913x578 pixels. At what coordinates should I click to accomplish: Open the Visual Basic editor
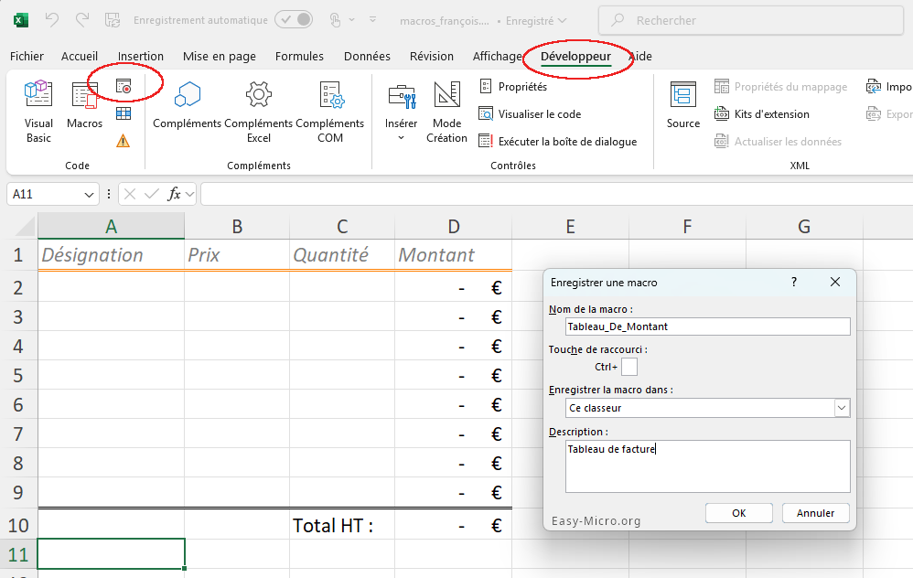click(x=38, y=112)
